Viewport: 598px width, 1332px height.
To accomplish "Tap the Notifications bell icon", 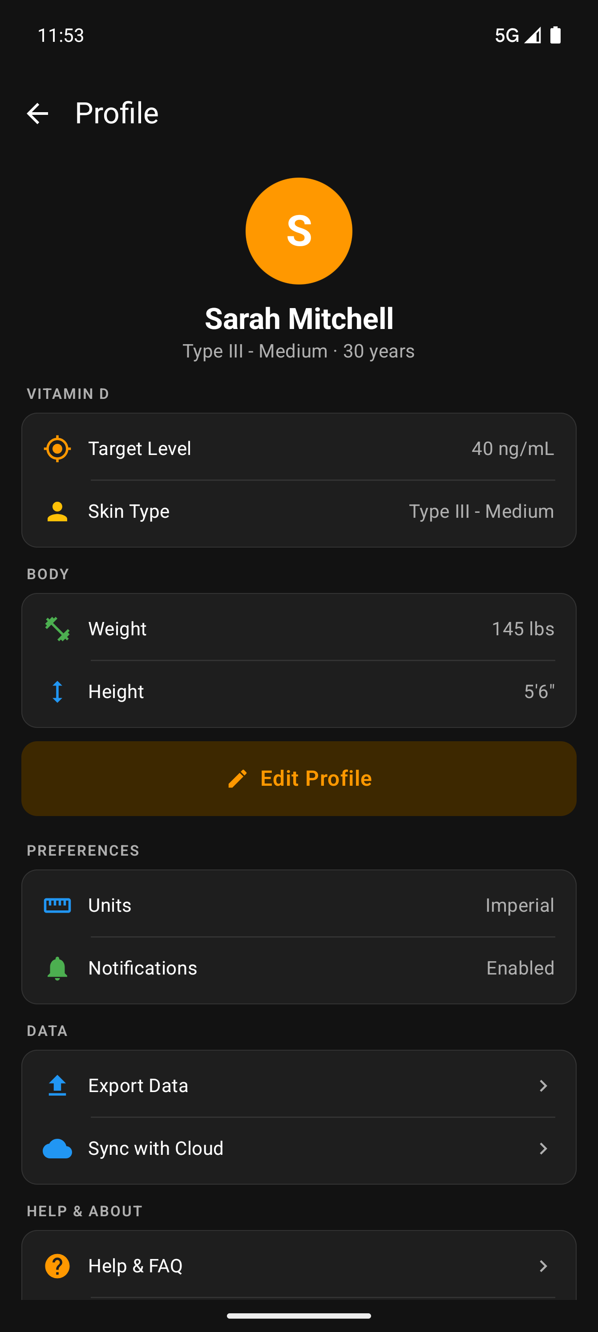I will pos(57,968).
